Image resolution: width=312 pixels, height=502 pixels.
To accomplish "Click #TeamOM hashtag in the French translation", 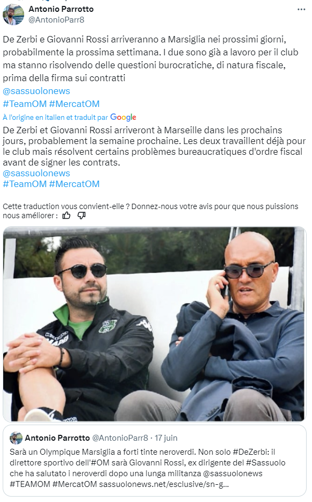I will click(x=25, y=184).
